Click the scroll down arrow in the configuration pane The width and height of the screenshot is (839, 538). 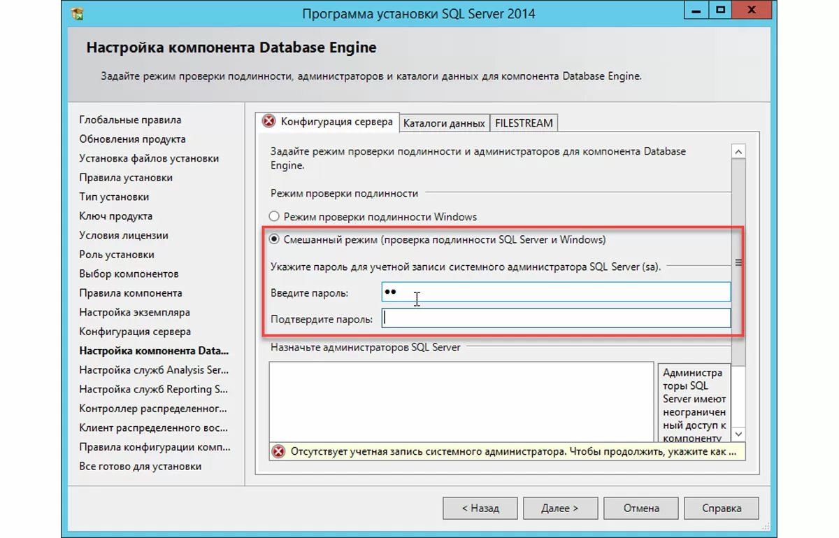pyautogui.click(x=738, y=434)
